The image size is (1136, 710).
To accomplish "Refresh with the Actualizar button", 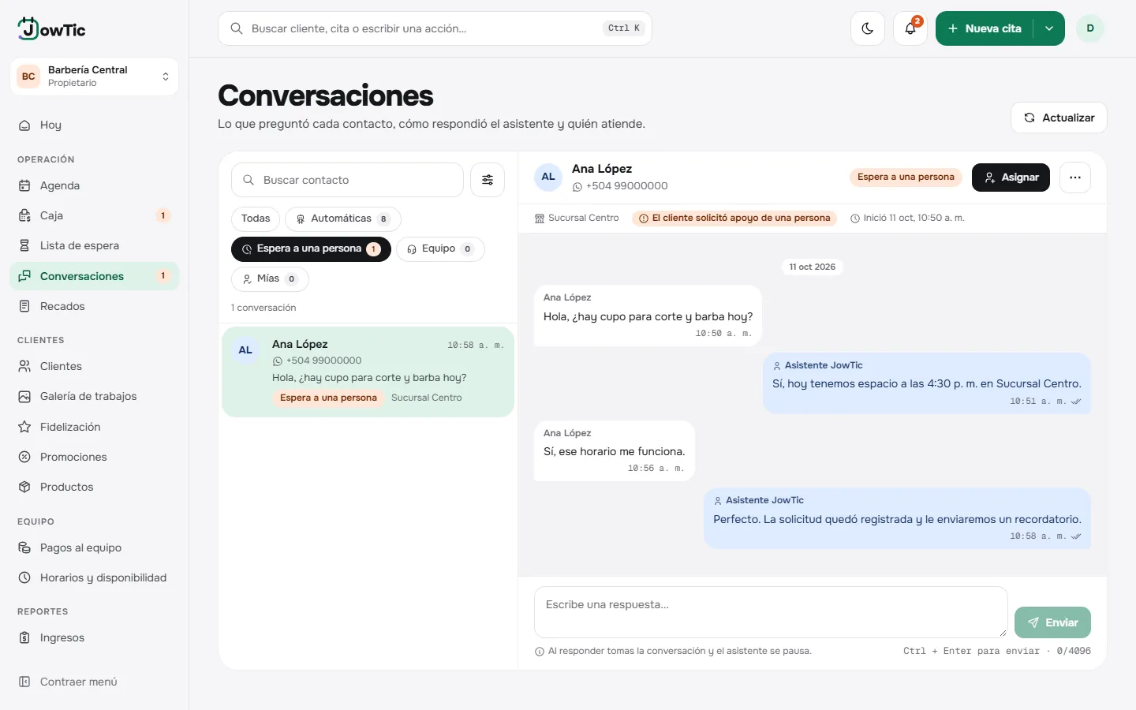I will [x=1059, y=118].
